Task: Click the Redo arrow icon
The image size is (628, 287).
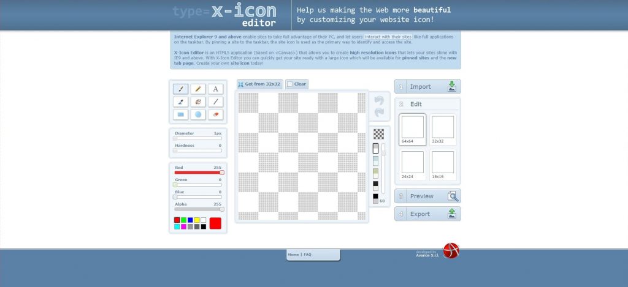Action: coord(378,112)
